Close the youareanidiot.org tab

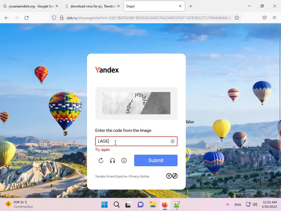[x=57, y=6]
